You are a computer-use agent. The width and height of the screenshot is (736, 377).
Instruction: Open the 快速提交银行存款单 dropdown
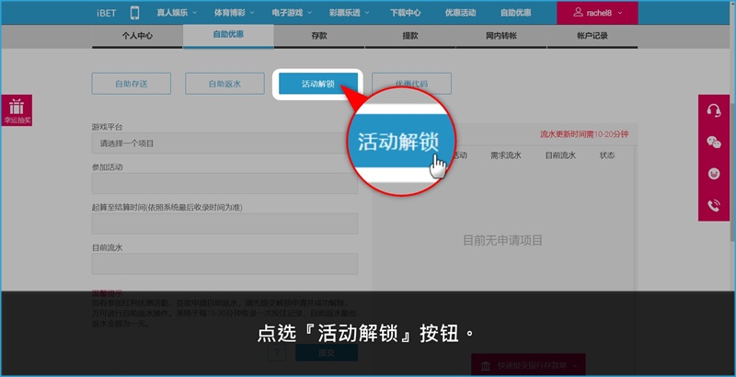[528, 365]
